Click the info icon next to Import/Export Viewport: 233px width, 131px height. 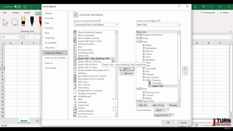pos(173,115)
